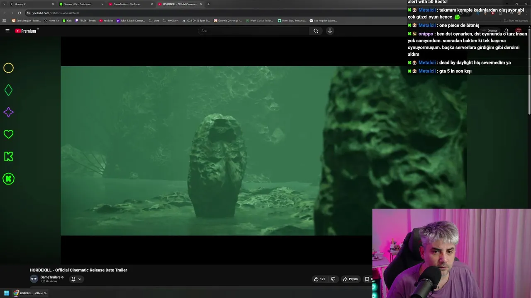Save the video with bookmark icon

coord(367,279)
